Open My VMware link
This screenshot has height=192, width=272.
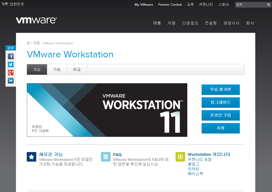(x=144, y=5)
